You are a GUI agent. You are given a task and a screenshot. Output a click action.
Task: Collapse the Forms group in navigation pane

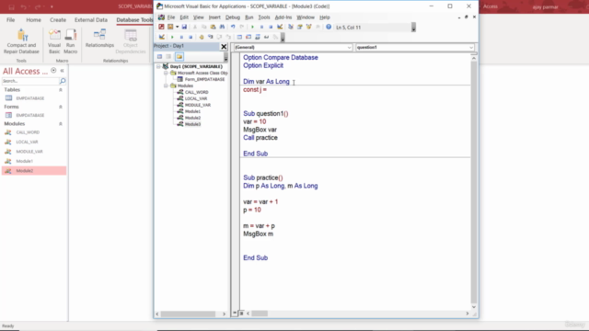click(x=61, y=107)
